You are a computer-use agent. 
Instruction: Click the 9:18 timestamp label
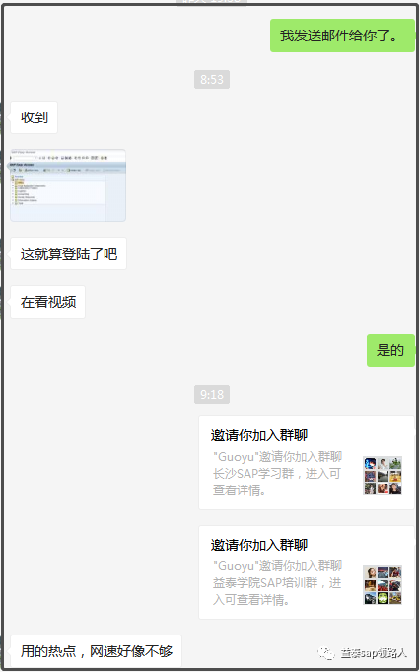point(212,394)
